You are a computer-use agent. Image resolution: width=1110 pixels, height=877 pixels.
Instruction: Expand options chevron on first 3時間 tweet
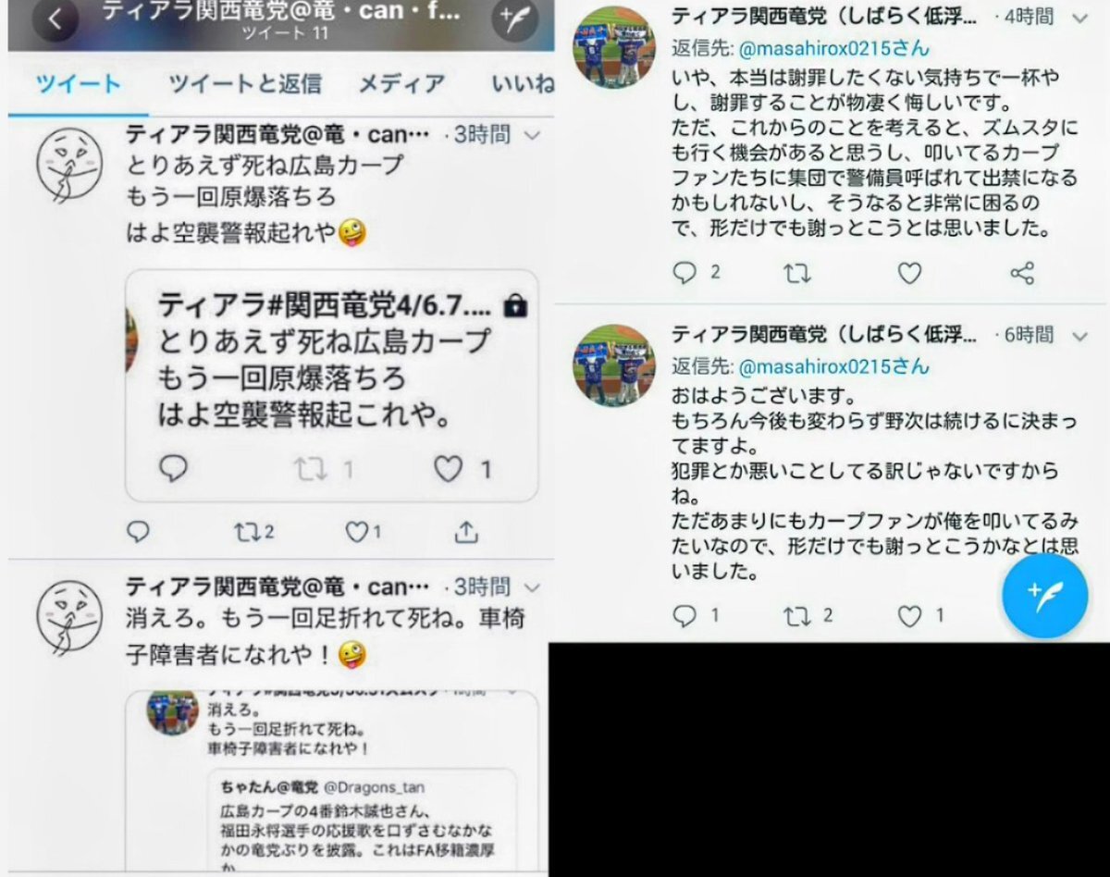pos(532,135)
